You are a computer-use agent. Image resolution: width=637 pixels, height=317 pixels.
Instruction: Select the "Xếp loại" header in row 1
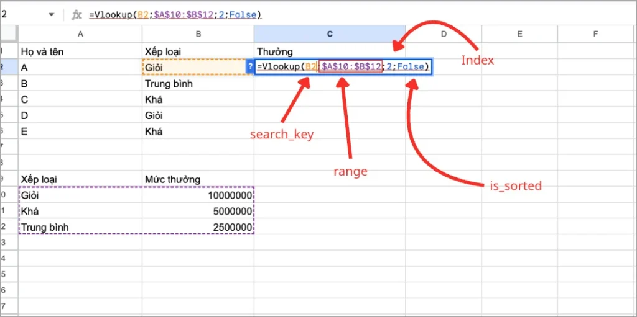coord(198,51)
